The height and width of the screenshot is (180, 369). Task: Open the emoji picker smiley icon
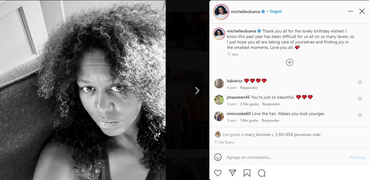point(218,157)
